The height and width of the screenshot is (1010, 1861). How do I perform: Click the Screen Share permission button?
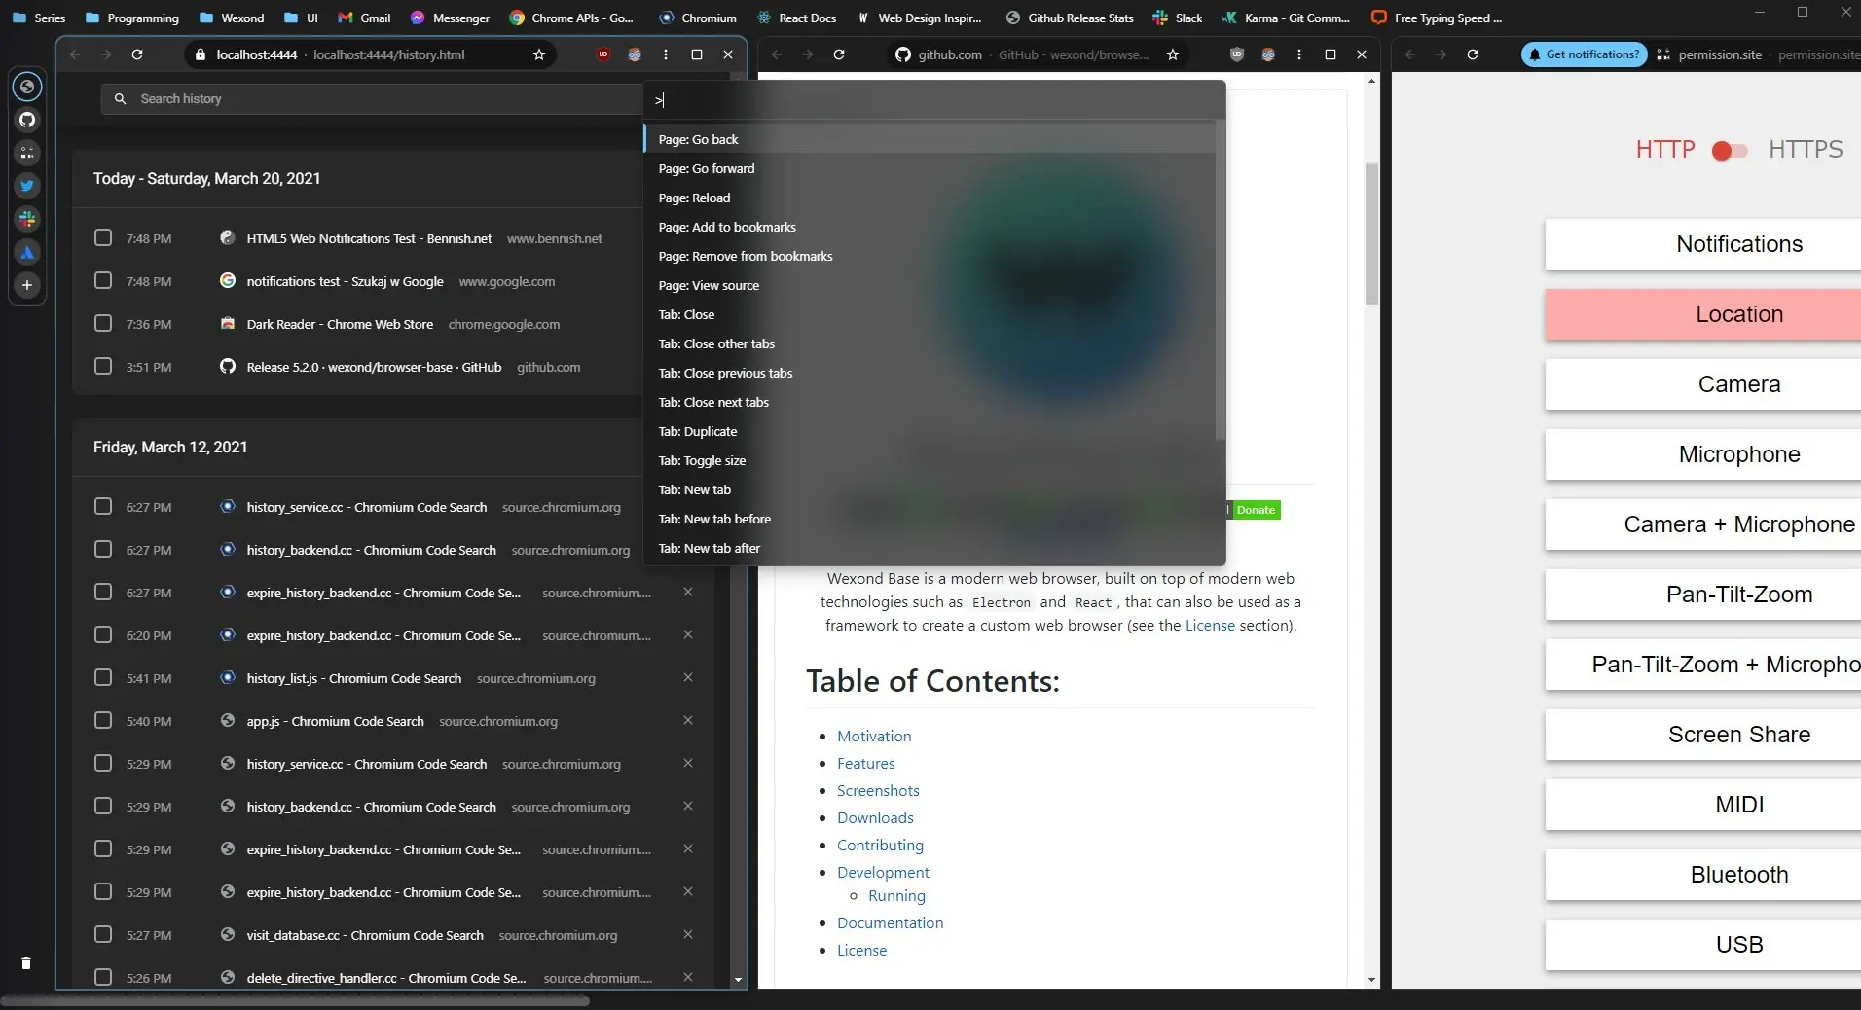tap(1703, 735)
